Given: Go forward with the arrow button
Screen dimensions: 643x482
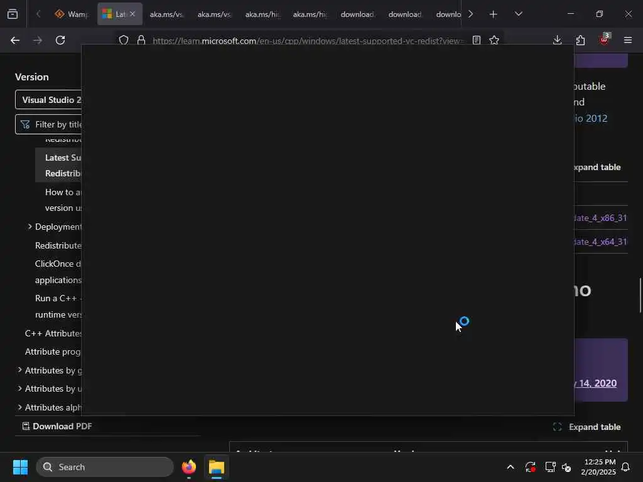Looking at the screenshot, I should 38,40.
